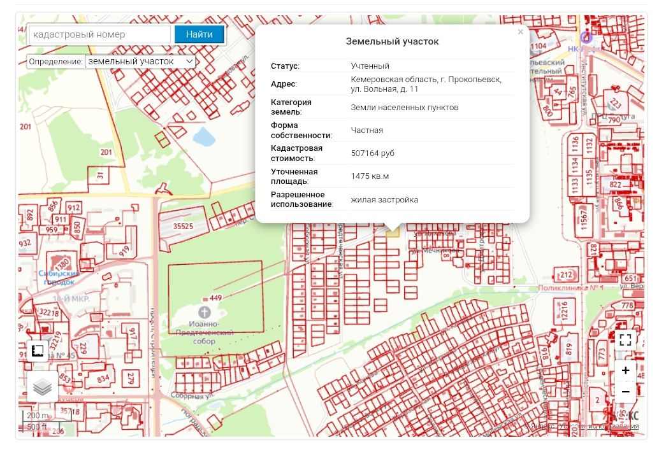Click the church icon at Иоанно-Предтеченский собор
Viewport: 666px width, 466px height.
coord(205,313)
